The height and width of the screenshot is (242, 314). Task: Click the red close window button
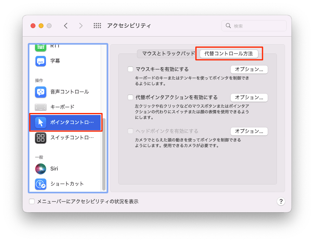[x=33, y=26]
